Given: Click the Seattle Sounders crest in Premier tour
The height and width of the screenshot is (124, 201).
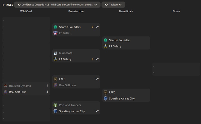Looking at the screenshot, I should click(55, 27).
